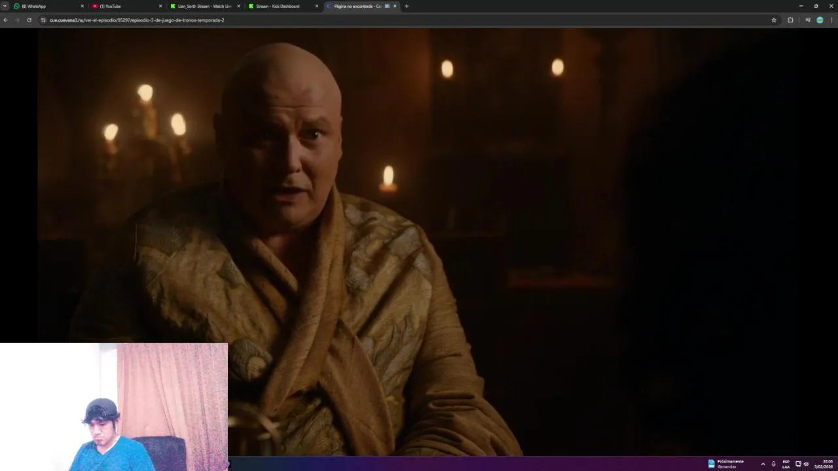Switch to the YouTube tab

pos(127,6)
